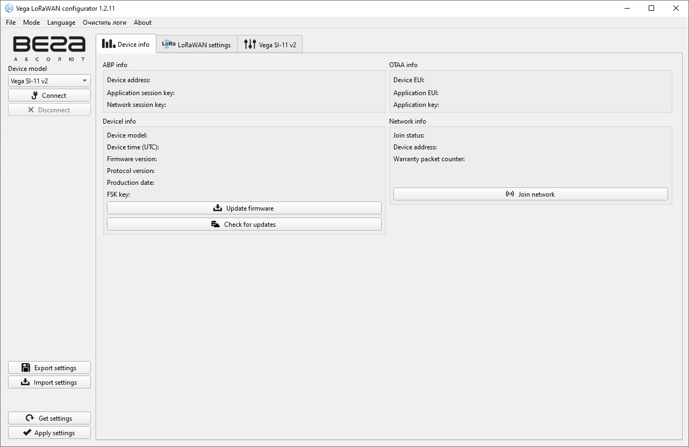The height and width of the screenshot is (447, 689).
Task: Click the Disconnect button
Action: (49, 110)
